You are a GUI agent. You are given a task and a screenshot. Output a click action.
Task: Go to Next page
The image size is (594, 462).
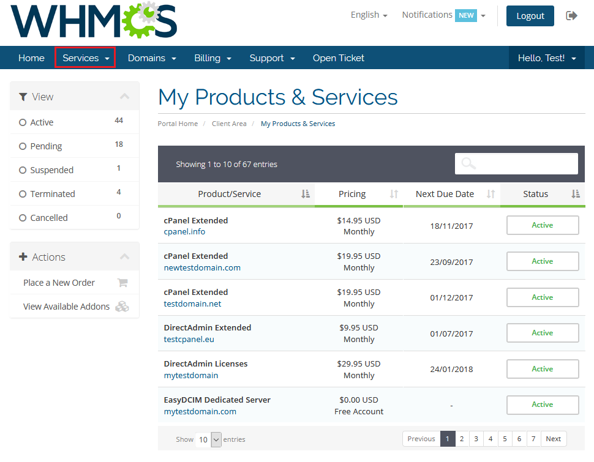pos(554,439)
